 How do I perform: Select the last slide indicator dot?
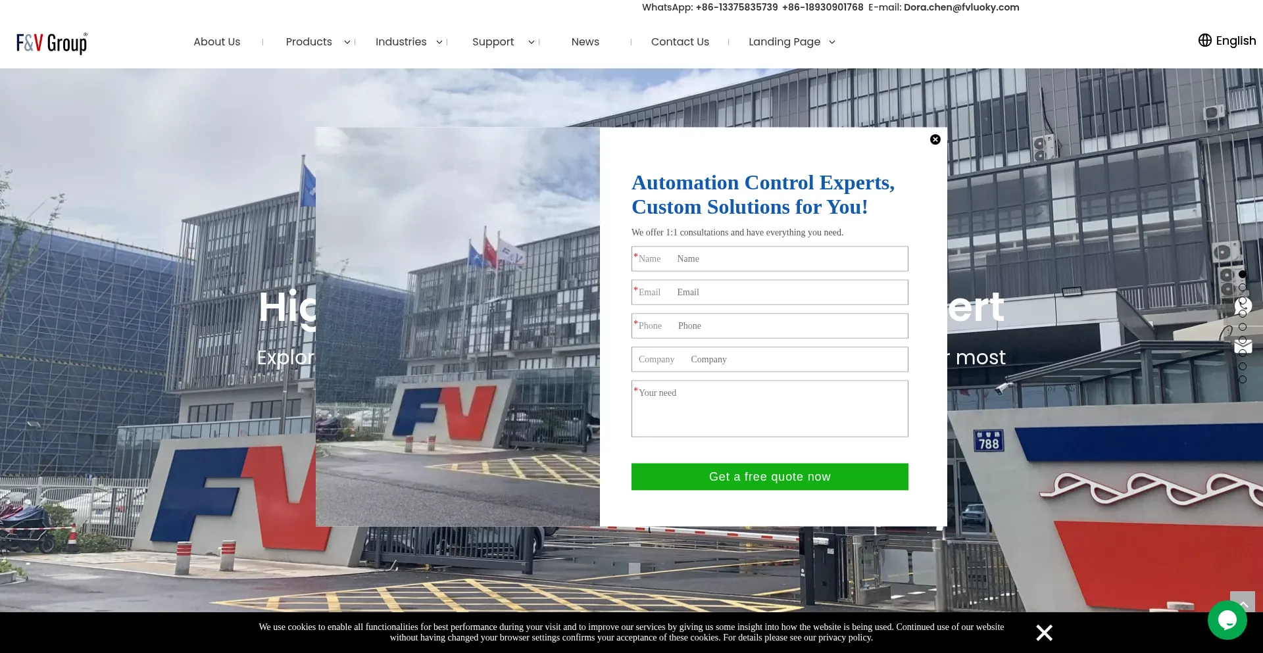(x=1242, y=379)
